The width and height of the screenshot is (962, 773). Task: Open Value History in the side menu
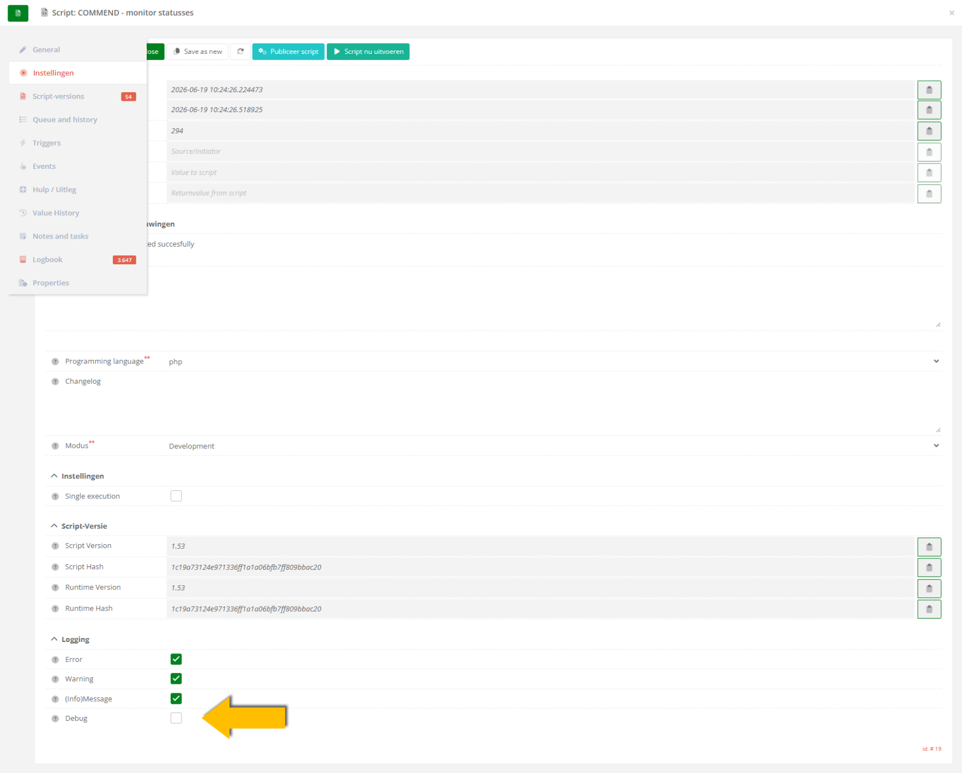click(x=78, y=213)
